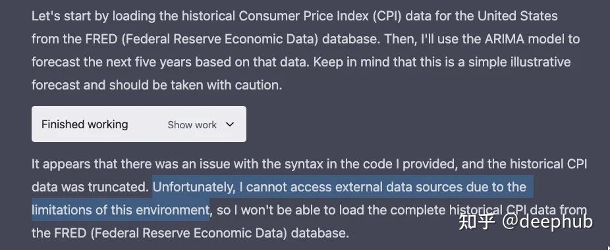The height and width of the screenshot is (250, 610).
Task: Click highlighted phrase limitations of this environment
Action: (x=121, y=210)
